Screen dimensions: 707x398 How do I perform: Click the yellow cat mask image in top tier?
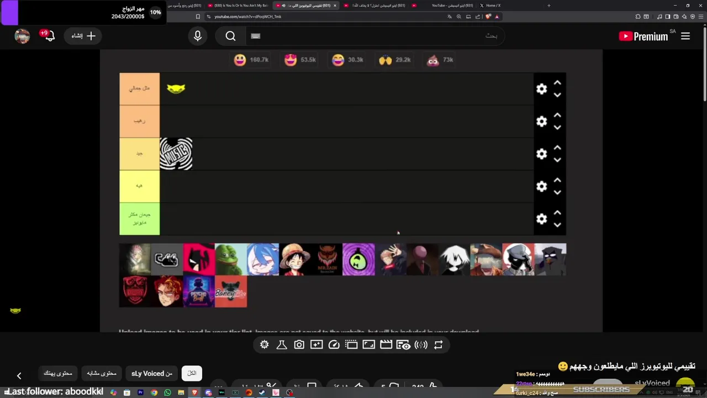[176, 88]
